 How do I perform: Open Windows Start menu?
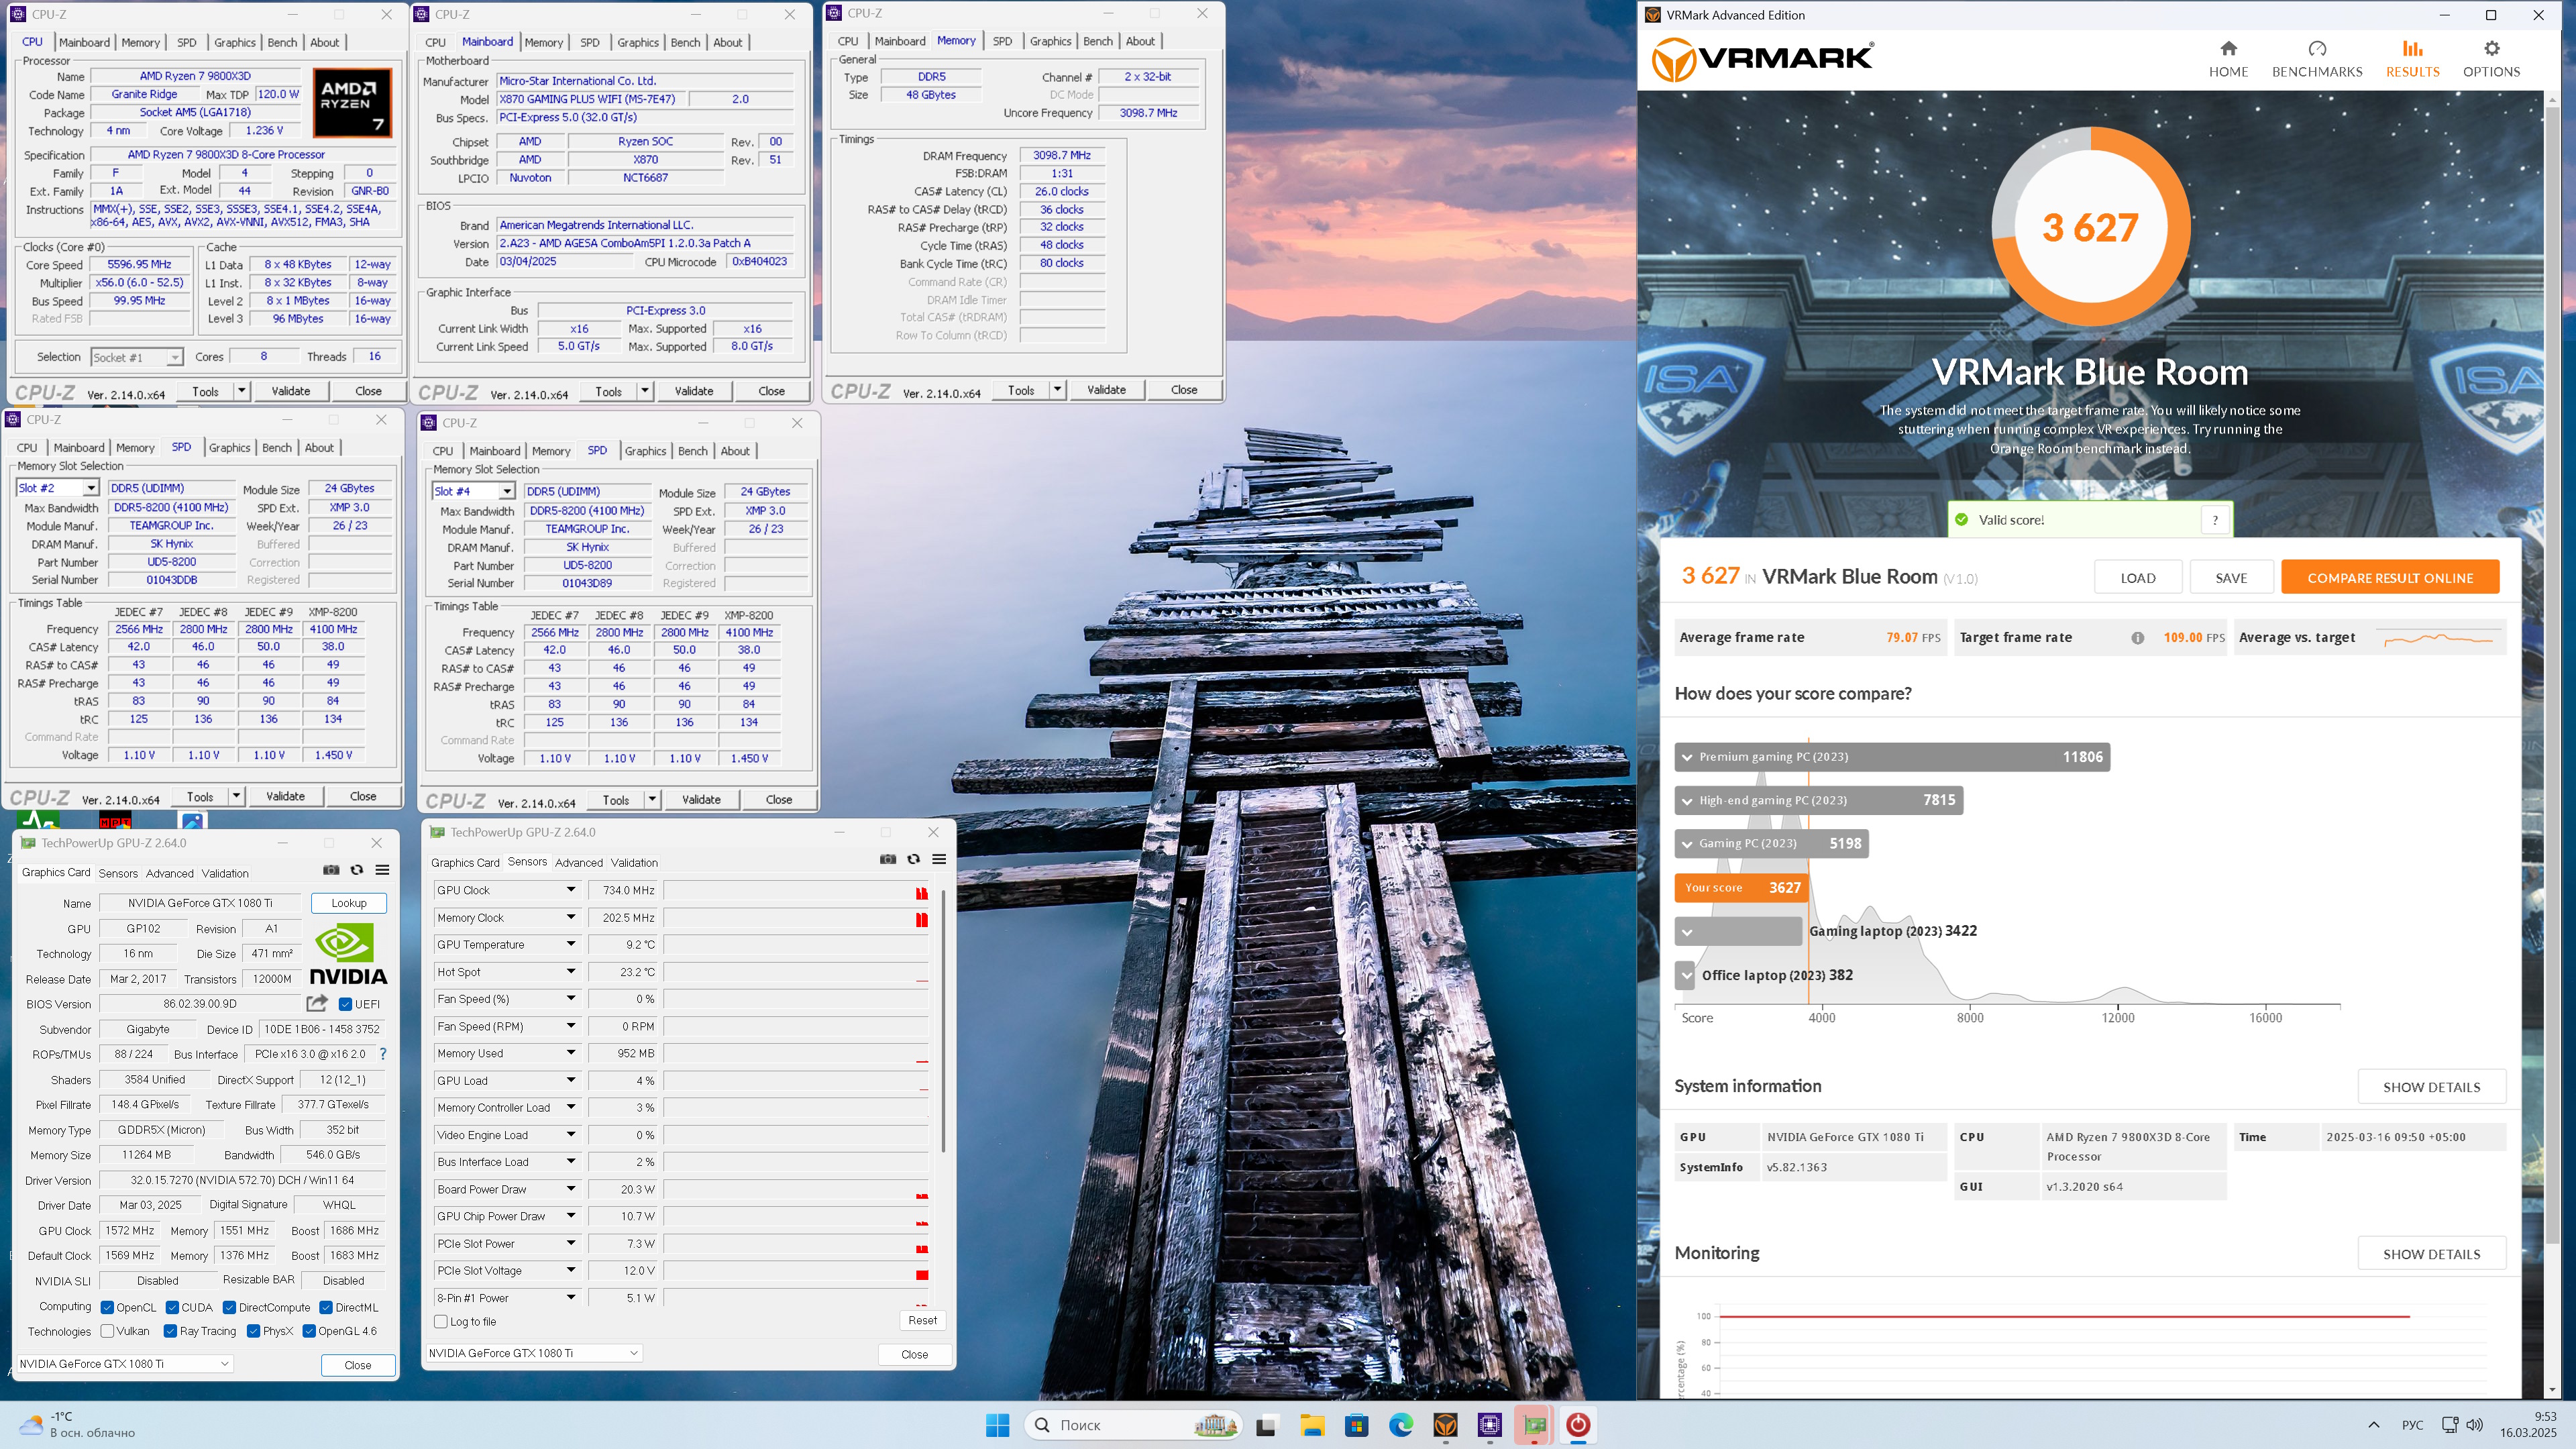click(997, 1425)
